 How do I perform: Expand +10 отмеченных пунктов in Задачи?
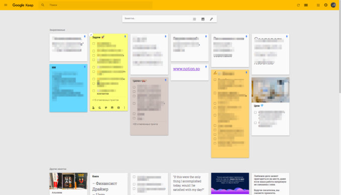(106, 100)
